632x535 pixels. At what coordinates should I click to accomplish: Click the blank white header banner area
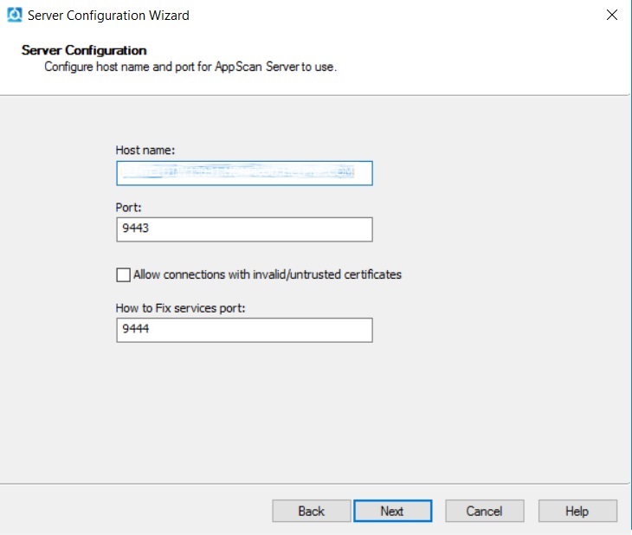(485, 61)
